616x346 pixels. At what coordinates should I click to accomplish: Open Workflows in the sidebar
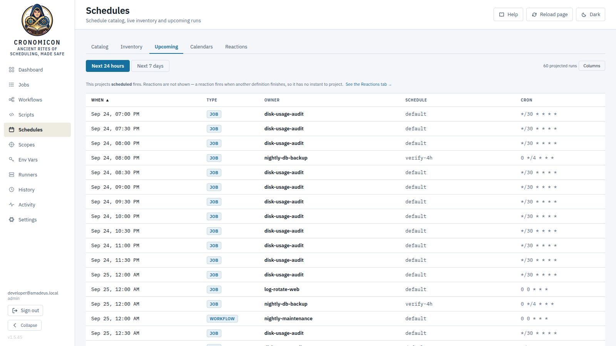tap(37, 100)
